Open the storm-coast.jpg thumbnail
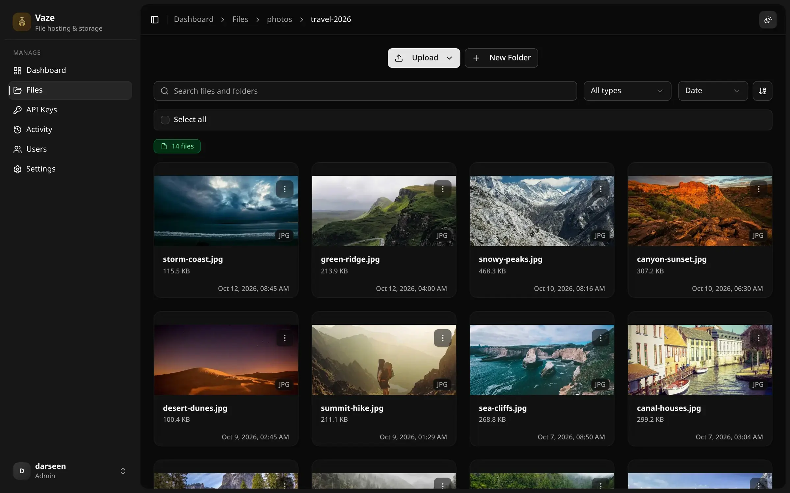 pyautogui.click(x=226, y=211)
